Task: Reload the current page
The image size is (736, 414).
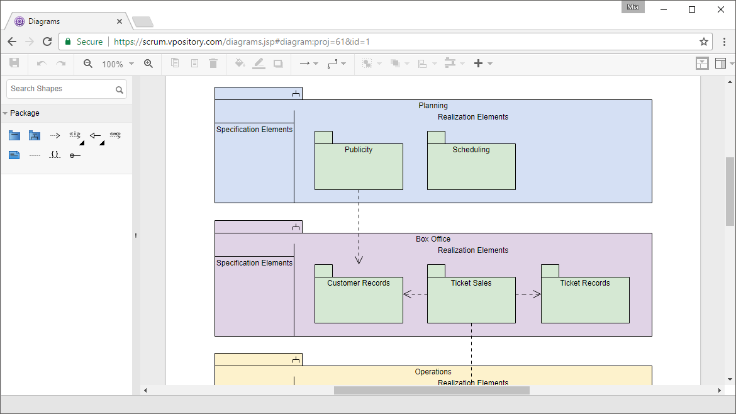Action: 47,42
